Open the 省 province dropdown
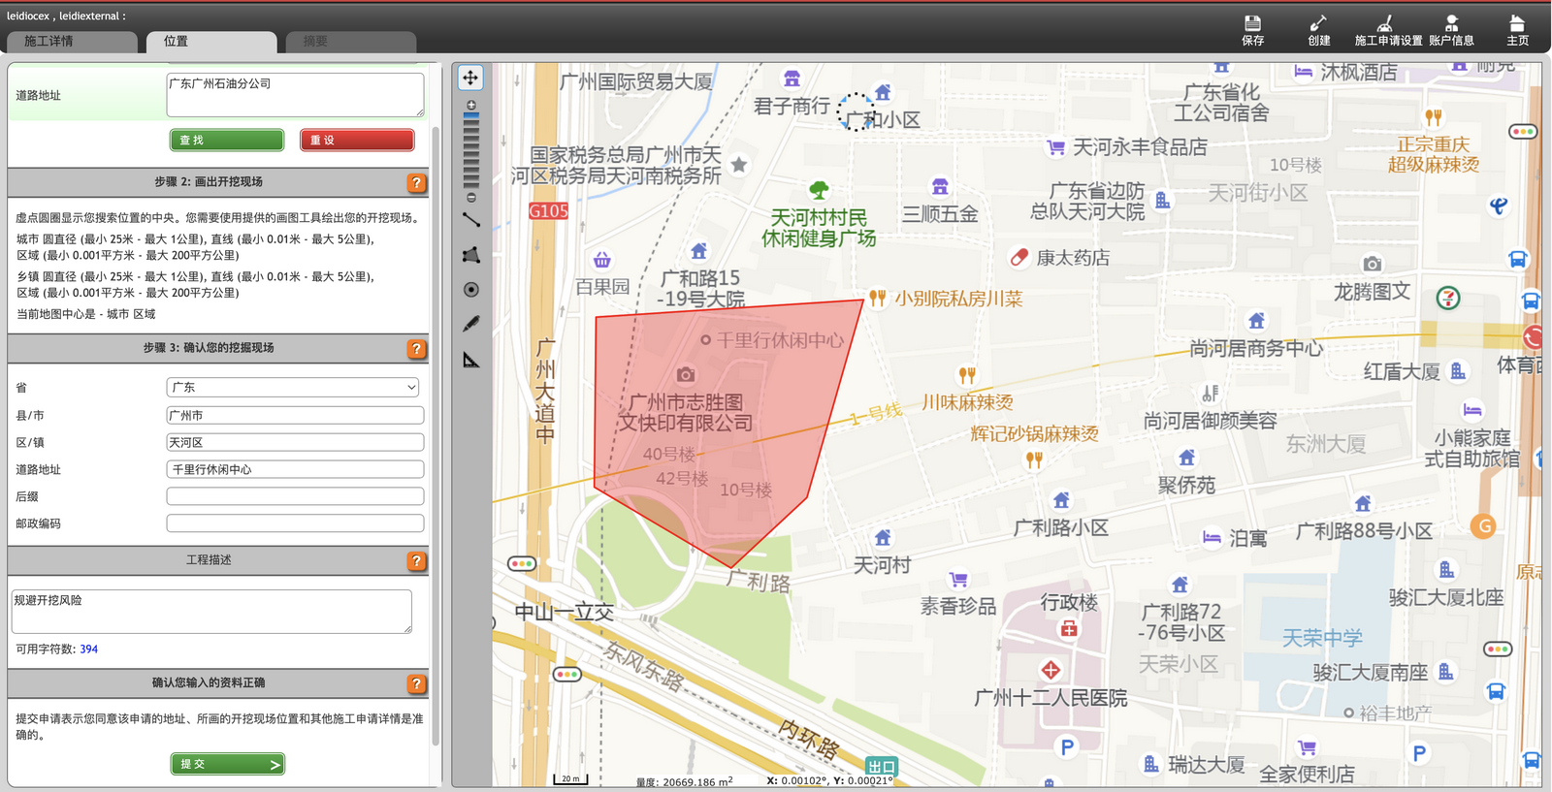1552x792 pixels. tap(295, 388)
